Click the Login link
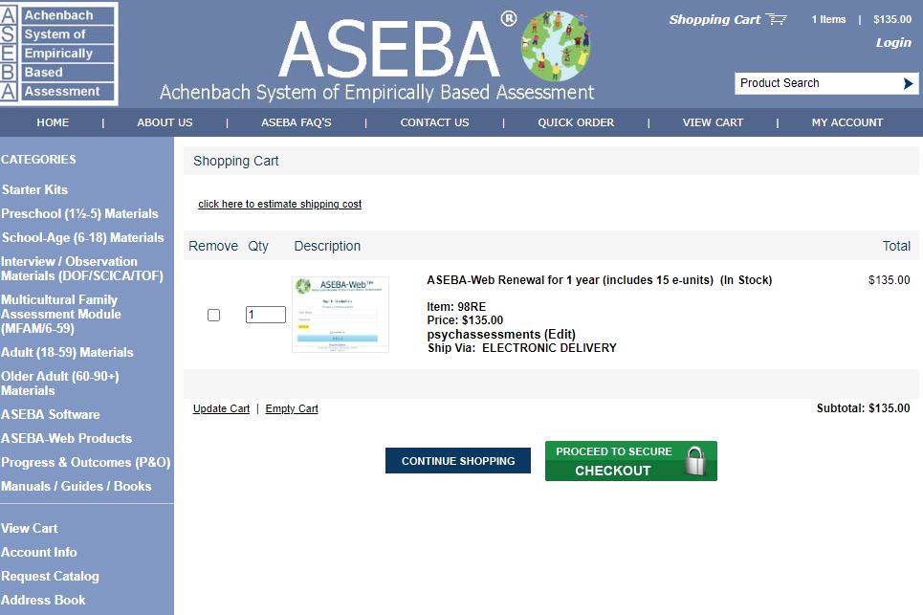This screenshot has width=923, height=615. 892,42
